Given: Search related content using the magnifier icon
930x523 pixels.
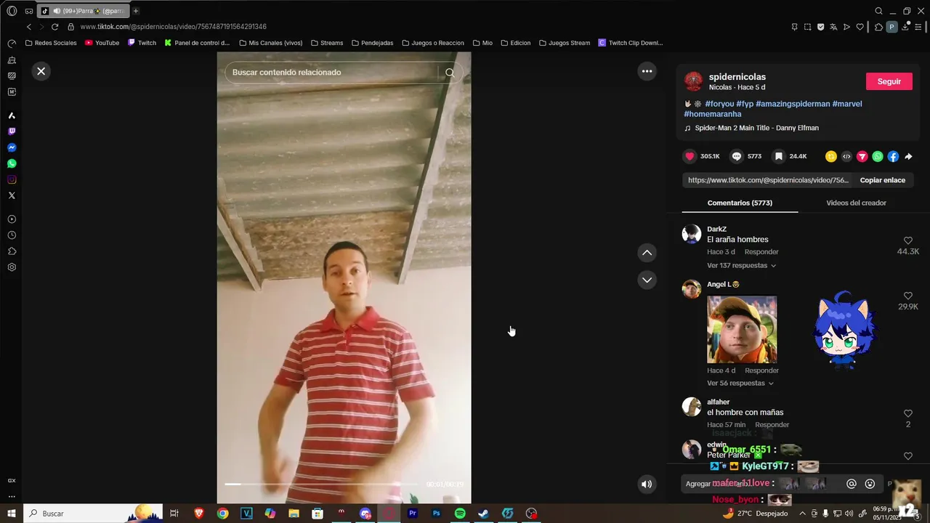Looking at the screenshot, I should coord(450,73).
